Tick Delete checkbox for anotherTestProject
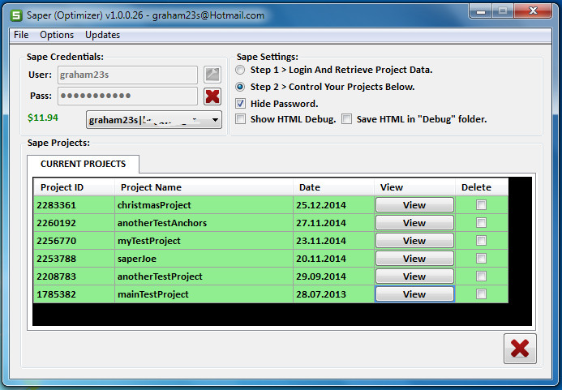The image size is (562, 390). coord(481,276)
